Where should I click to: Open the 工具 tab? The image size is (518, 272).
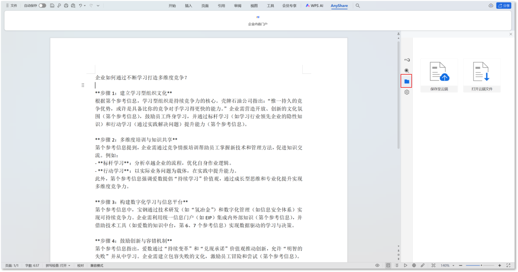tap(270, 5)
